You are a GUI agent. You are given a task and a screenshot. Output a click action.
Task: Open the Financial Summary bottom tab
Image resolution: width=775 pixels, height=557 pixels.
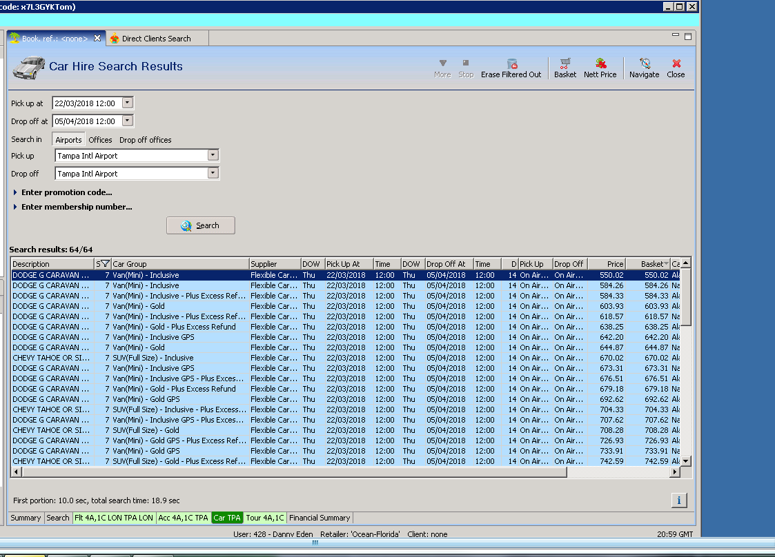pyautogui.click(x=320, y=518)
